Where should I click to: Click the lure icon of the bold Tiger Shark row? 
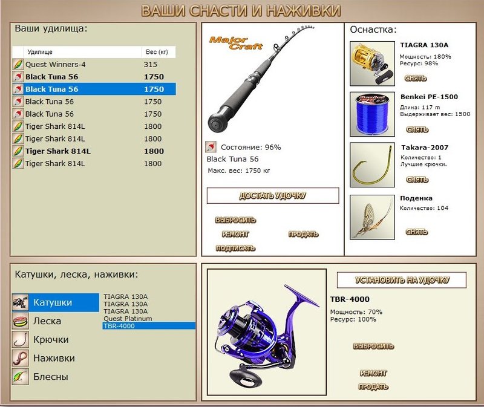tap(18, 151)
